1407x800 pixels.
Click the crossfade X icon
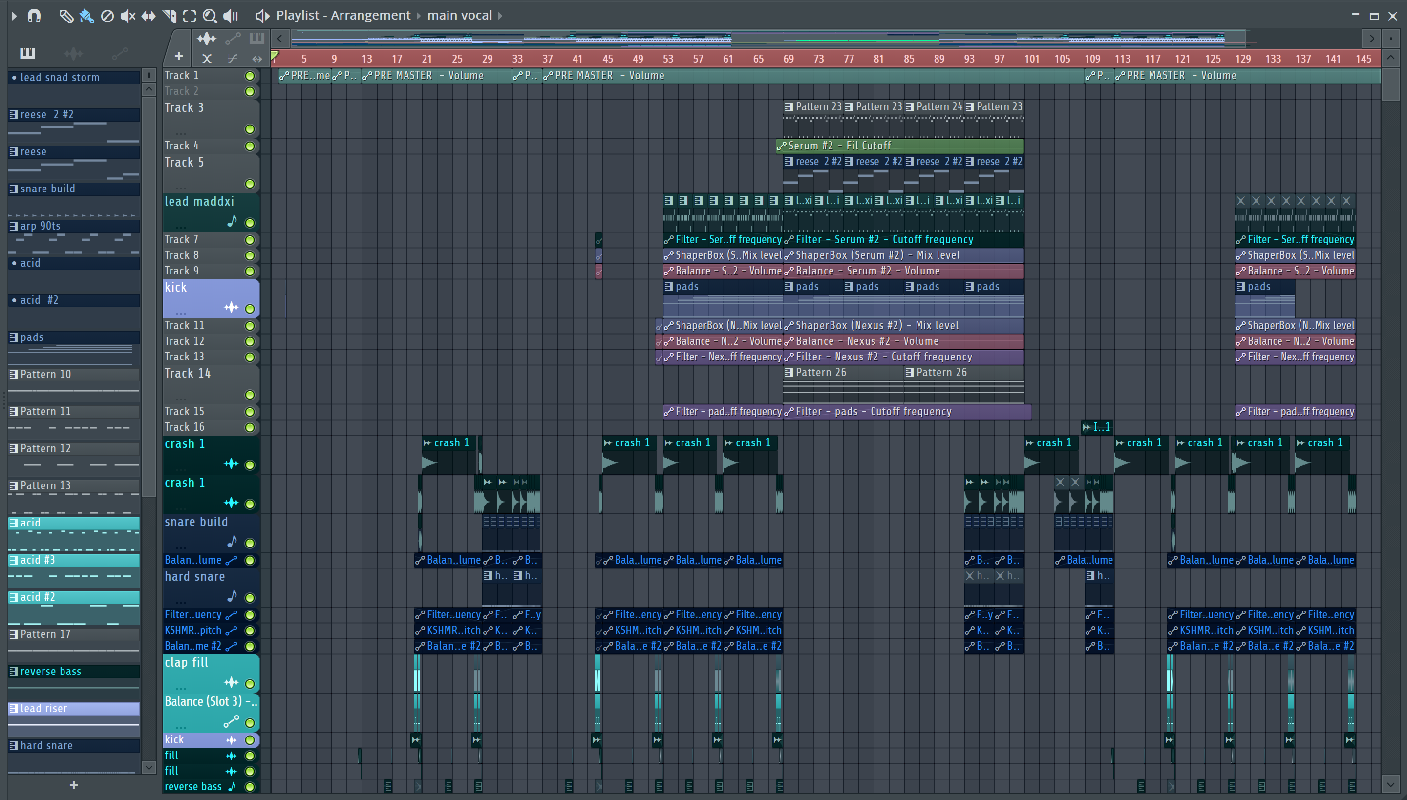(x=207, y=58)
